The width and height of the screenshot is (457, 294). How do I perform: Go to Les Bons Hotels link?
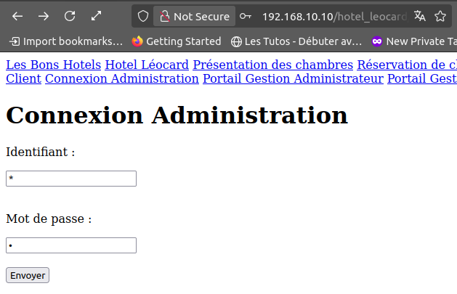point(53,65)
